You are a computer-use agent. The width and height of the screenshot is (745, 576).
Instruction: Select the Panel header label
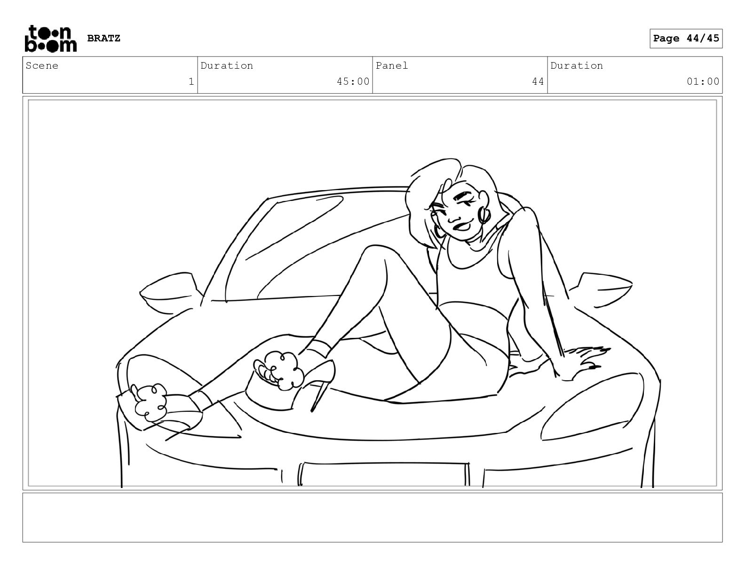pyautogui.click(x=392, y=65)
